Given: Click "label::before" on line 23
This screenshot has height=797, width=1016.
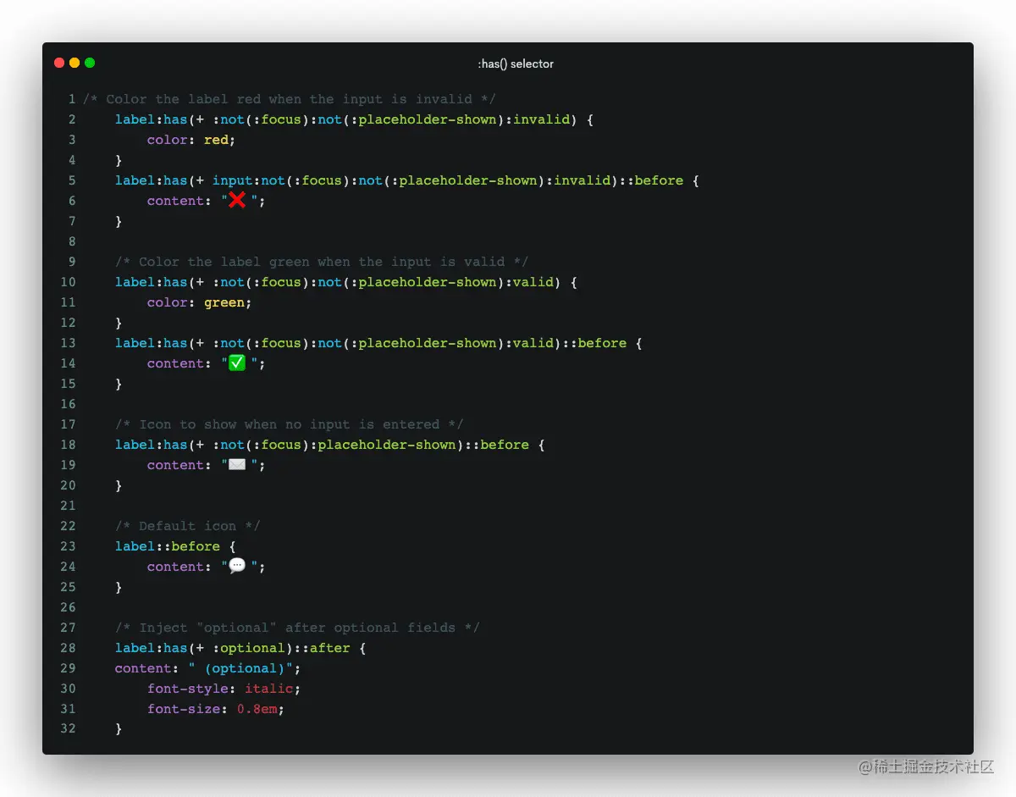Looking at the screenshot, I should 168,546.
